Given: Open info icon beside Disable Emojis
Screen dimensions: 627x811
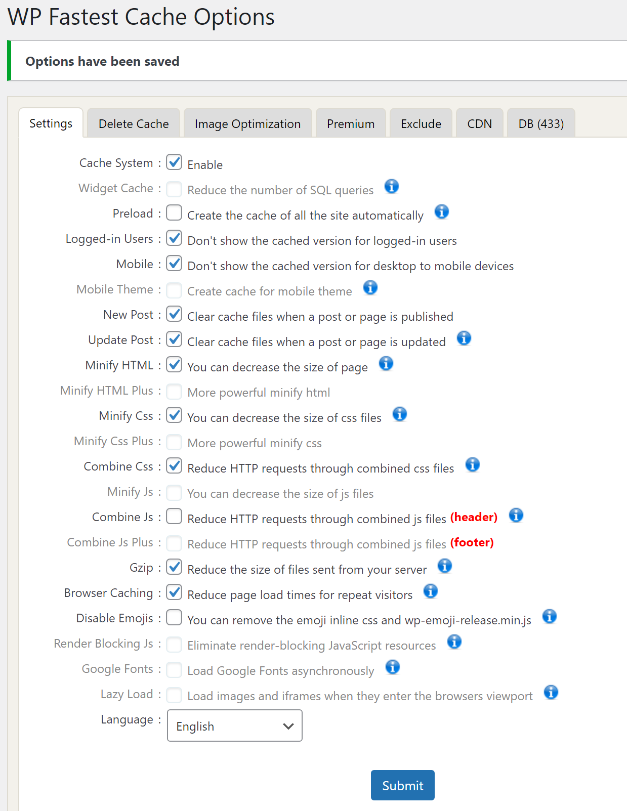Looking at the screenshot, I should 550,616.
